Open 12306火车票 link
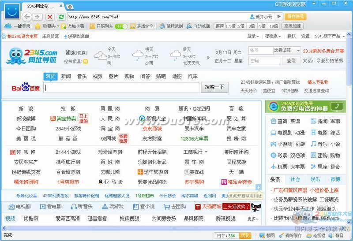The image size is (353, 241). pos(194,139)
